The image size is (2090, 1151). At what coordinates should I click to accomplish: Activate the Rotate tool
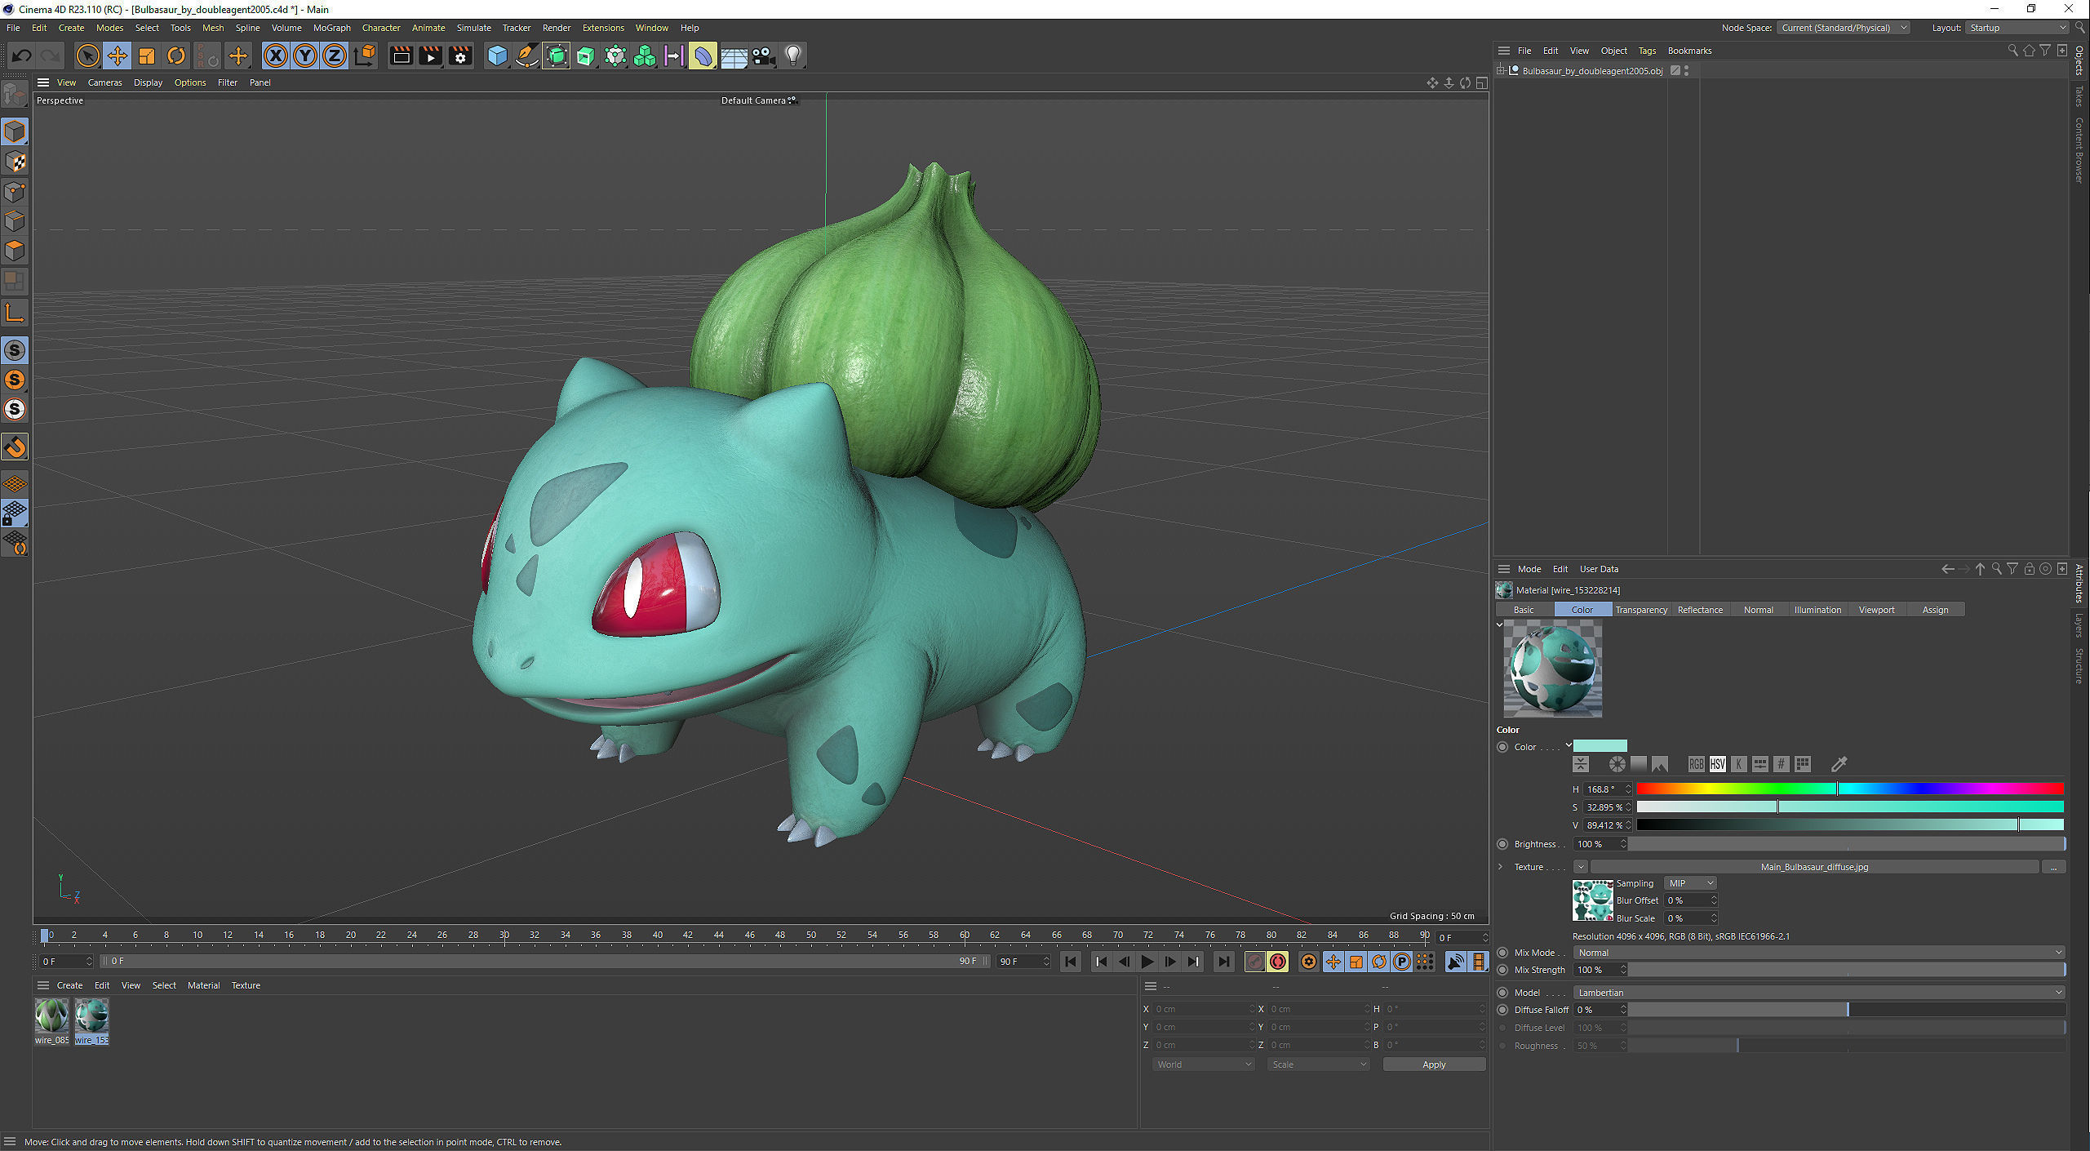[176, 56]
